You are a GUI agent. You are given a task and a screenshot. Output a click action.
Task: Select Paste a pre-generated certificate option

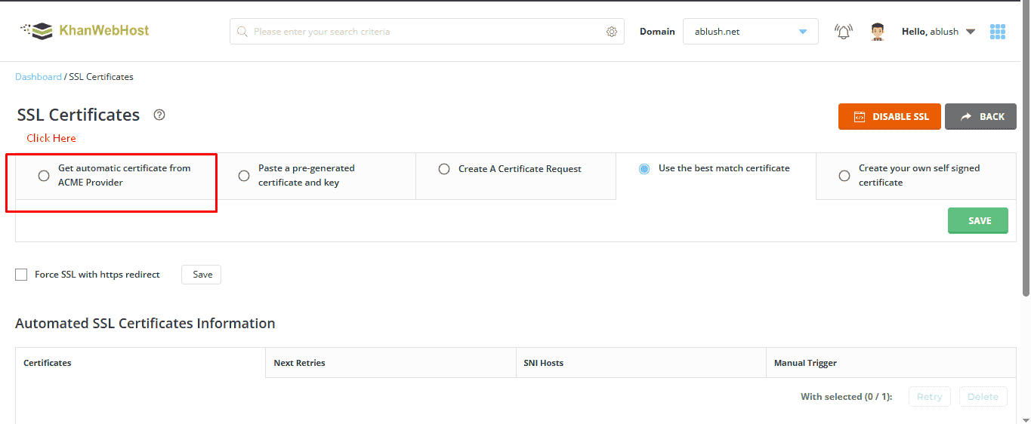pyautogui.click(x=244, y=176)
